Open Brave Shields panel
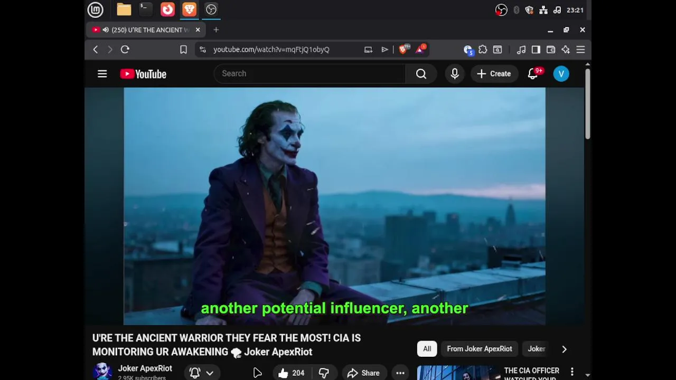The image size is (676, 380). tap(403, 49)
